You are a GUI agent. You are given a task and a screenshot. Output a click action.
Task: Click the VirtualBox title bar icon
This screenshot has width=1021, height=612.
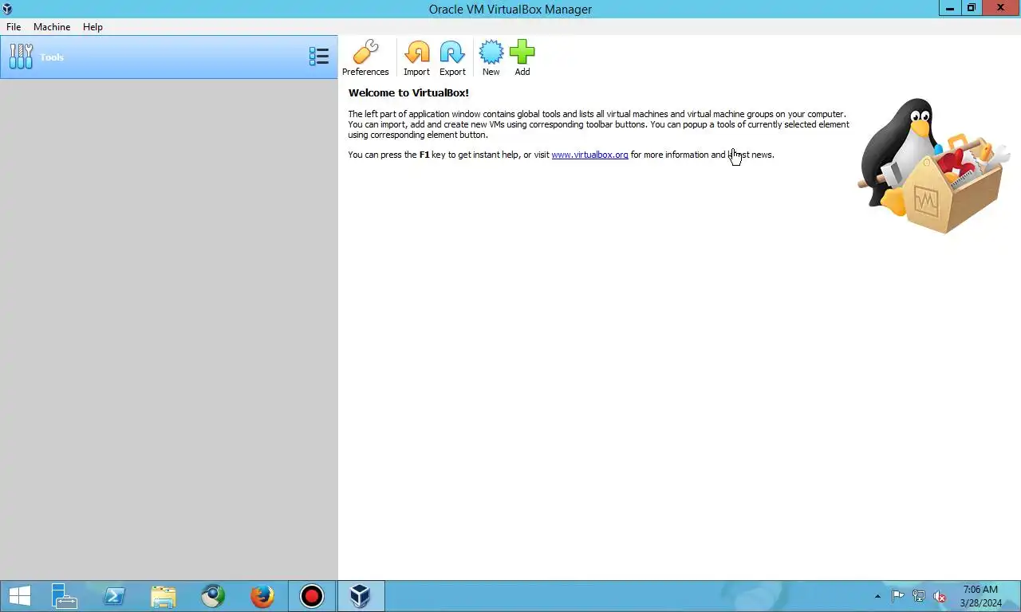pyautogui.click(x=8, y=9)
